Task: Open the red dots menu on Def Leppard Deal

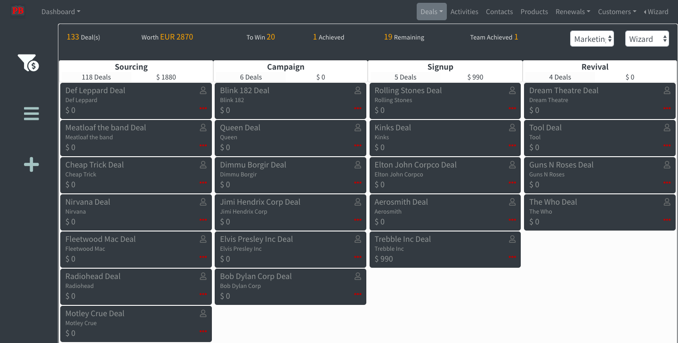Action: click(x=203, y=108)
